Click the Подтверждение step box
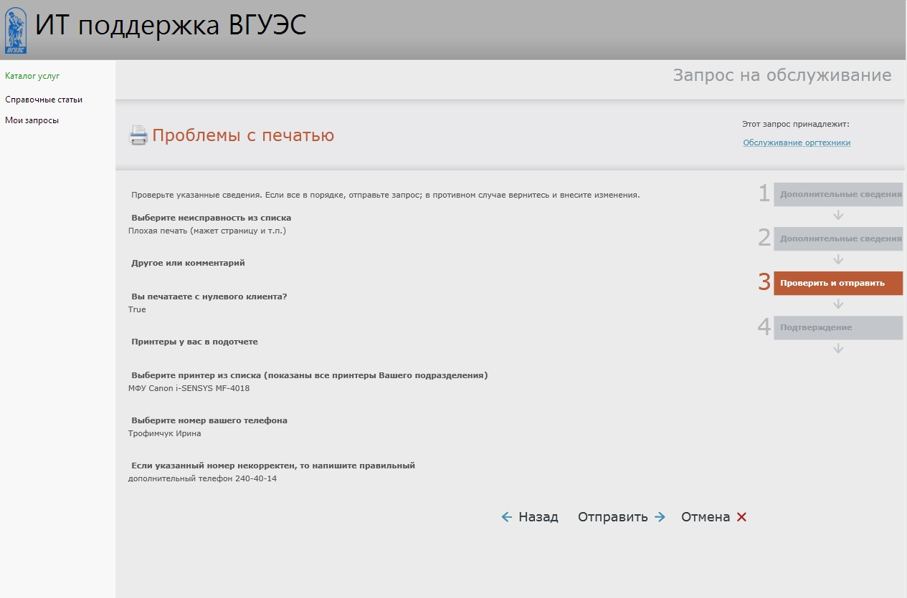Viewport: 907px width, 598px height. click(x=837, y=327)
